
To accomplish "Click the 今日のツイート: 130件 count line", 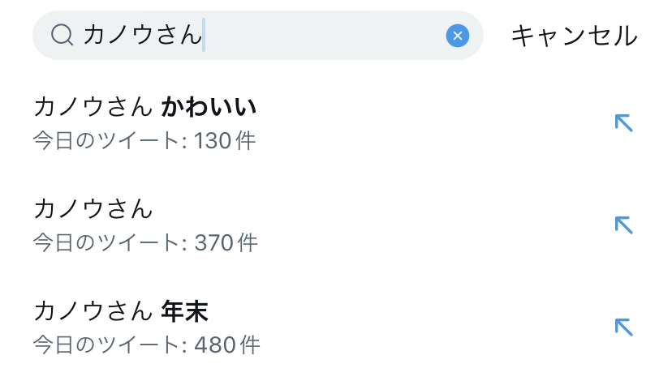I will [144, 140].
